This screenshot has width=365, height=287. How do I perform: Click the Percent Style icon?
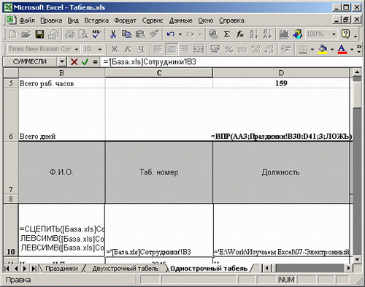click(228, 50)
